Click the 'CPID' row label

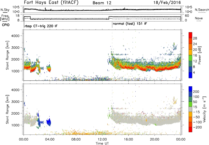(5, 25)
